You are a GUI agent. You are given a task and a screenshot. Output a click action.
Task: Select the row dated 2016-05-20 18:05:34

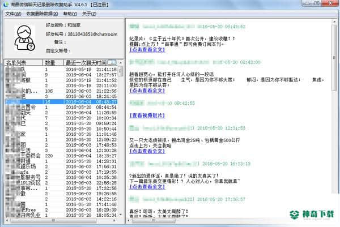point(61,215)
